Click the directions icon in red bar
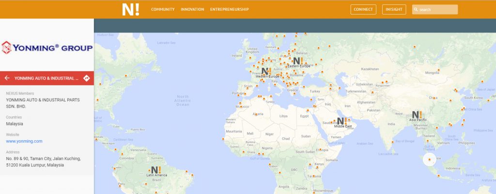This screenshot has width=496, height=194. [x=86, y=78]
